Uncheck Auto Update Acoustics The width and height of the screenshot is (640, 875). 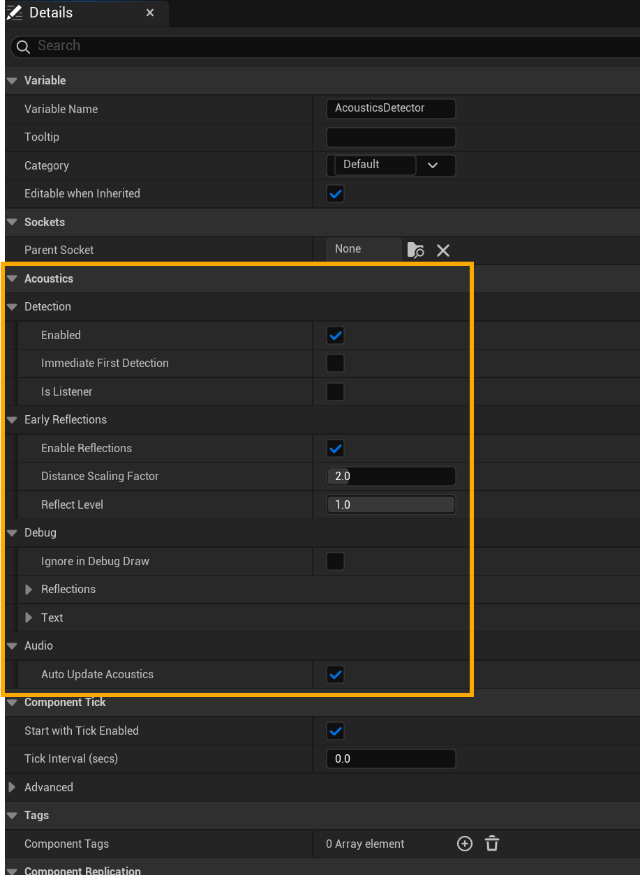click(336, 675)
